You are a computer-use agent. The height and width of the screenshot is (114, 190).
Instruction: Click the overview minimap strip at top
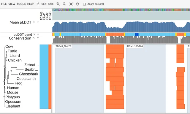click(121, 10)
